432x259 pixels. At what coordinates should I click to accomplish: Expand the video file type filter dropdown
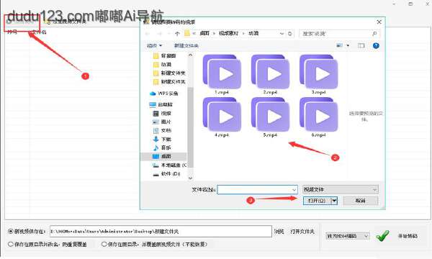tap(341, 189)
